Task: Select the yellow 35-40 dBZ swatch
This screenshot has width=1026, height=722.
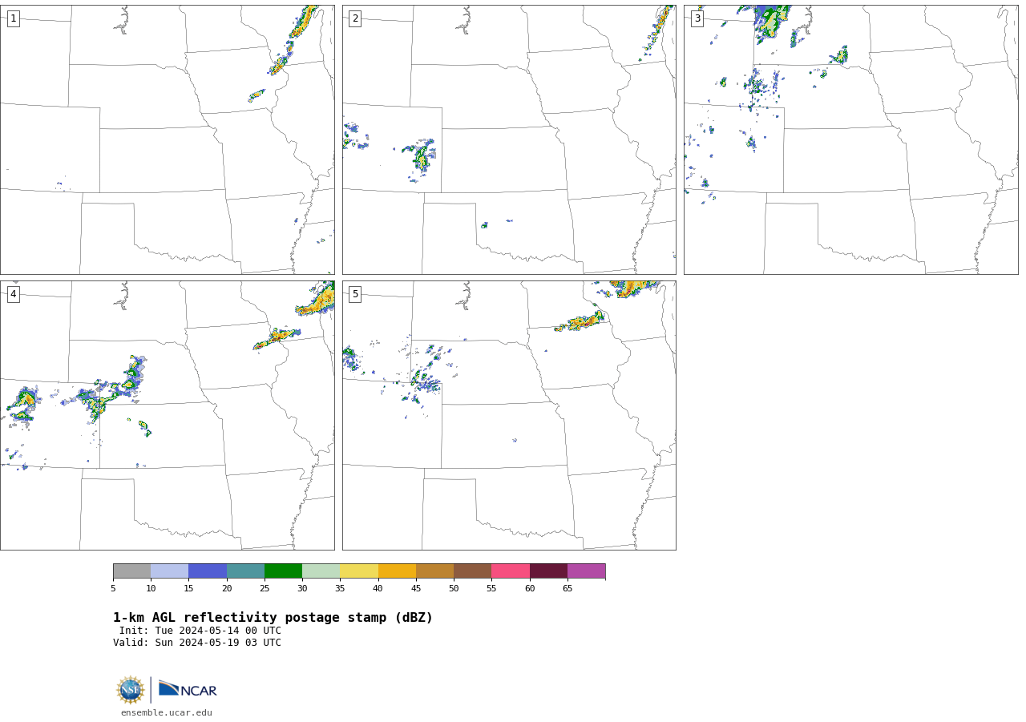Action: [359, 571]
